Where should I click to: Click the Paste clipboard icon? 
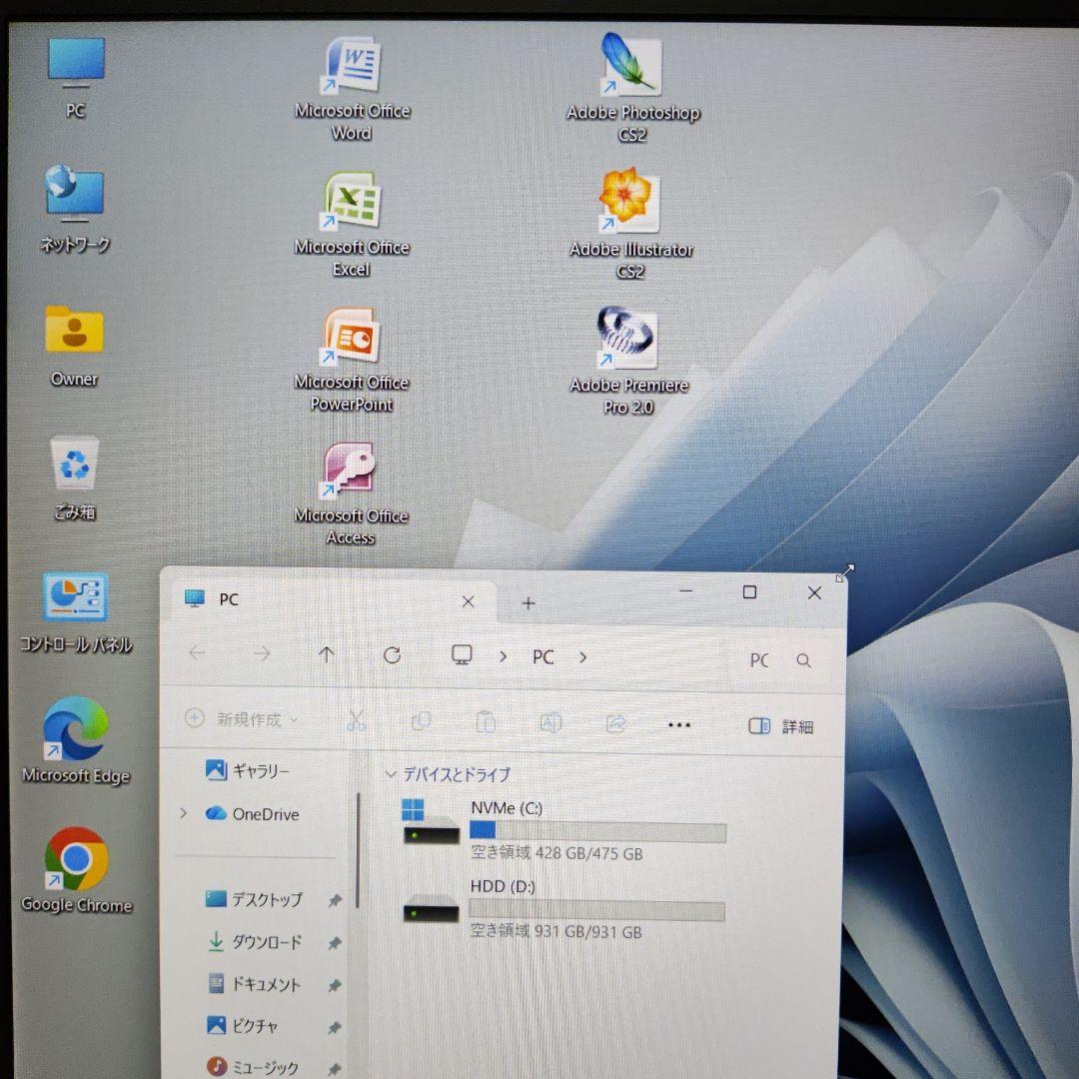pos(486,722)
